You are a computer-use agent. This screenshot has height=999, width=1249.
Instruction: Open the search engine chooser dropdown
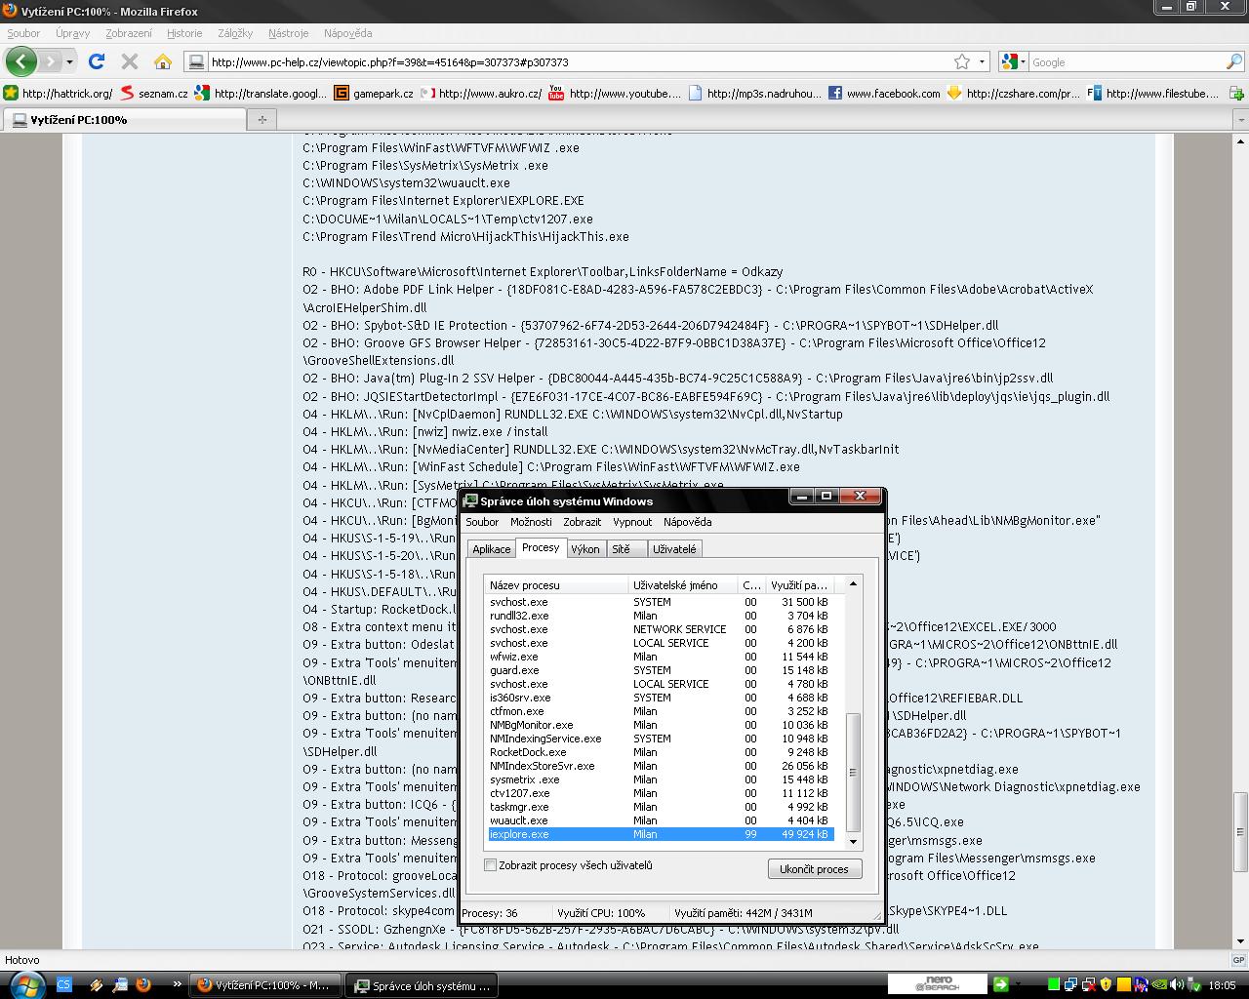[x=1013, y=61]
